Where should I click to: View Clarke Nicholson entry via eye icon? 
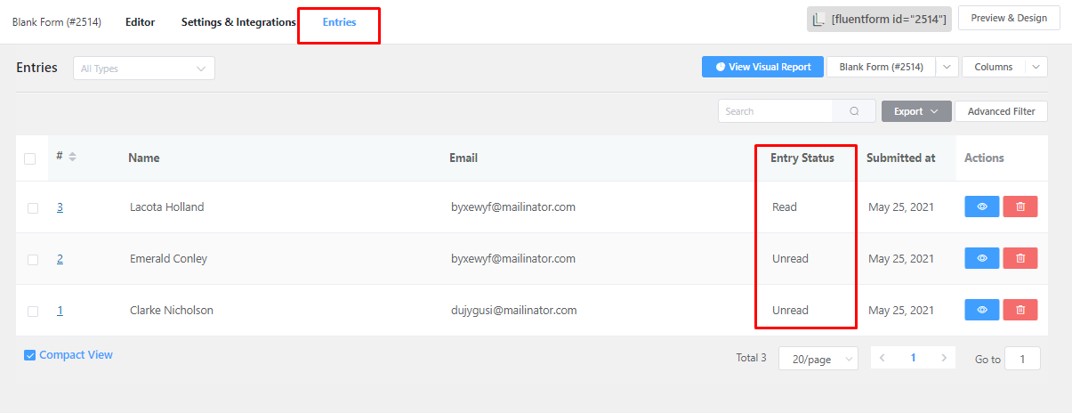coord(982,310)
